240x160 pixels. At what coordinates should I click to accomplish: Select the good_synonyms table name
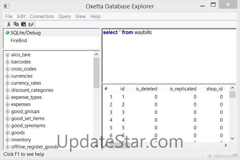tap(28, 126)
